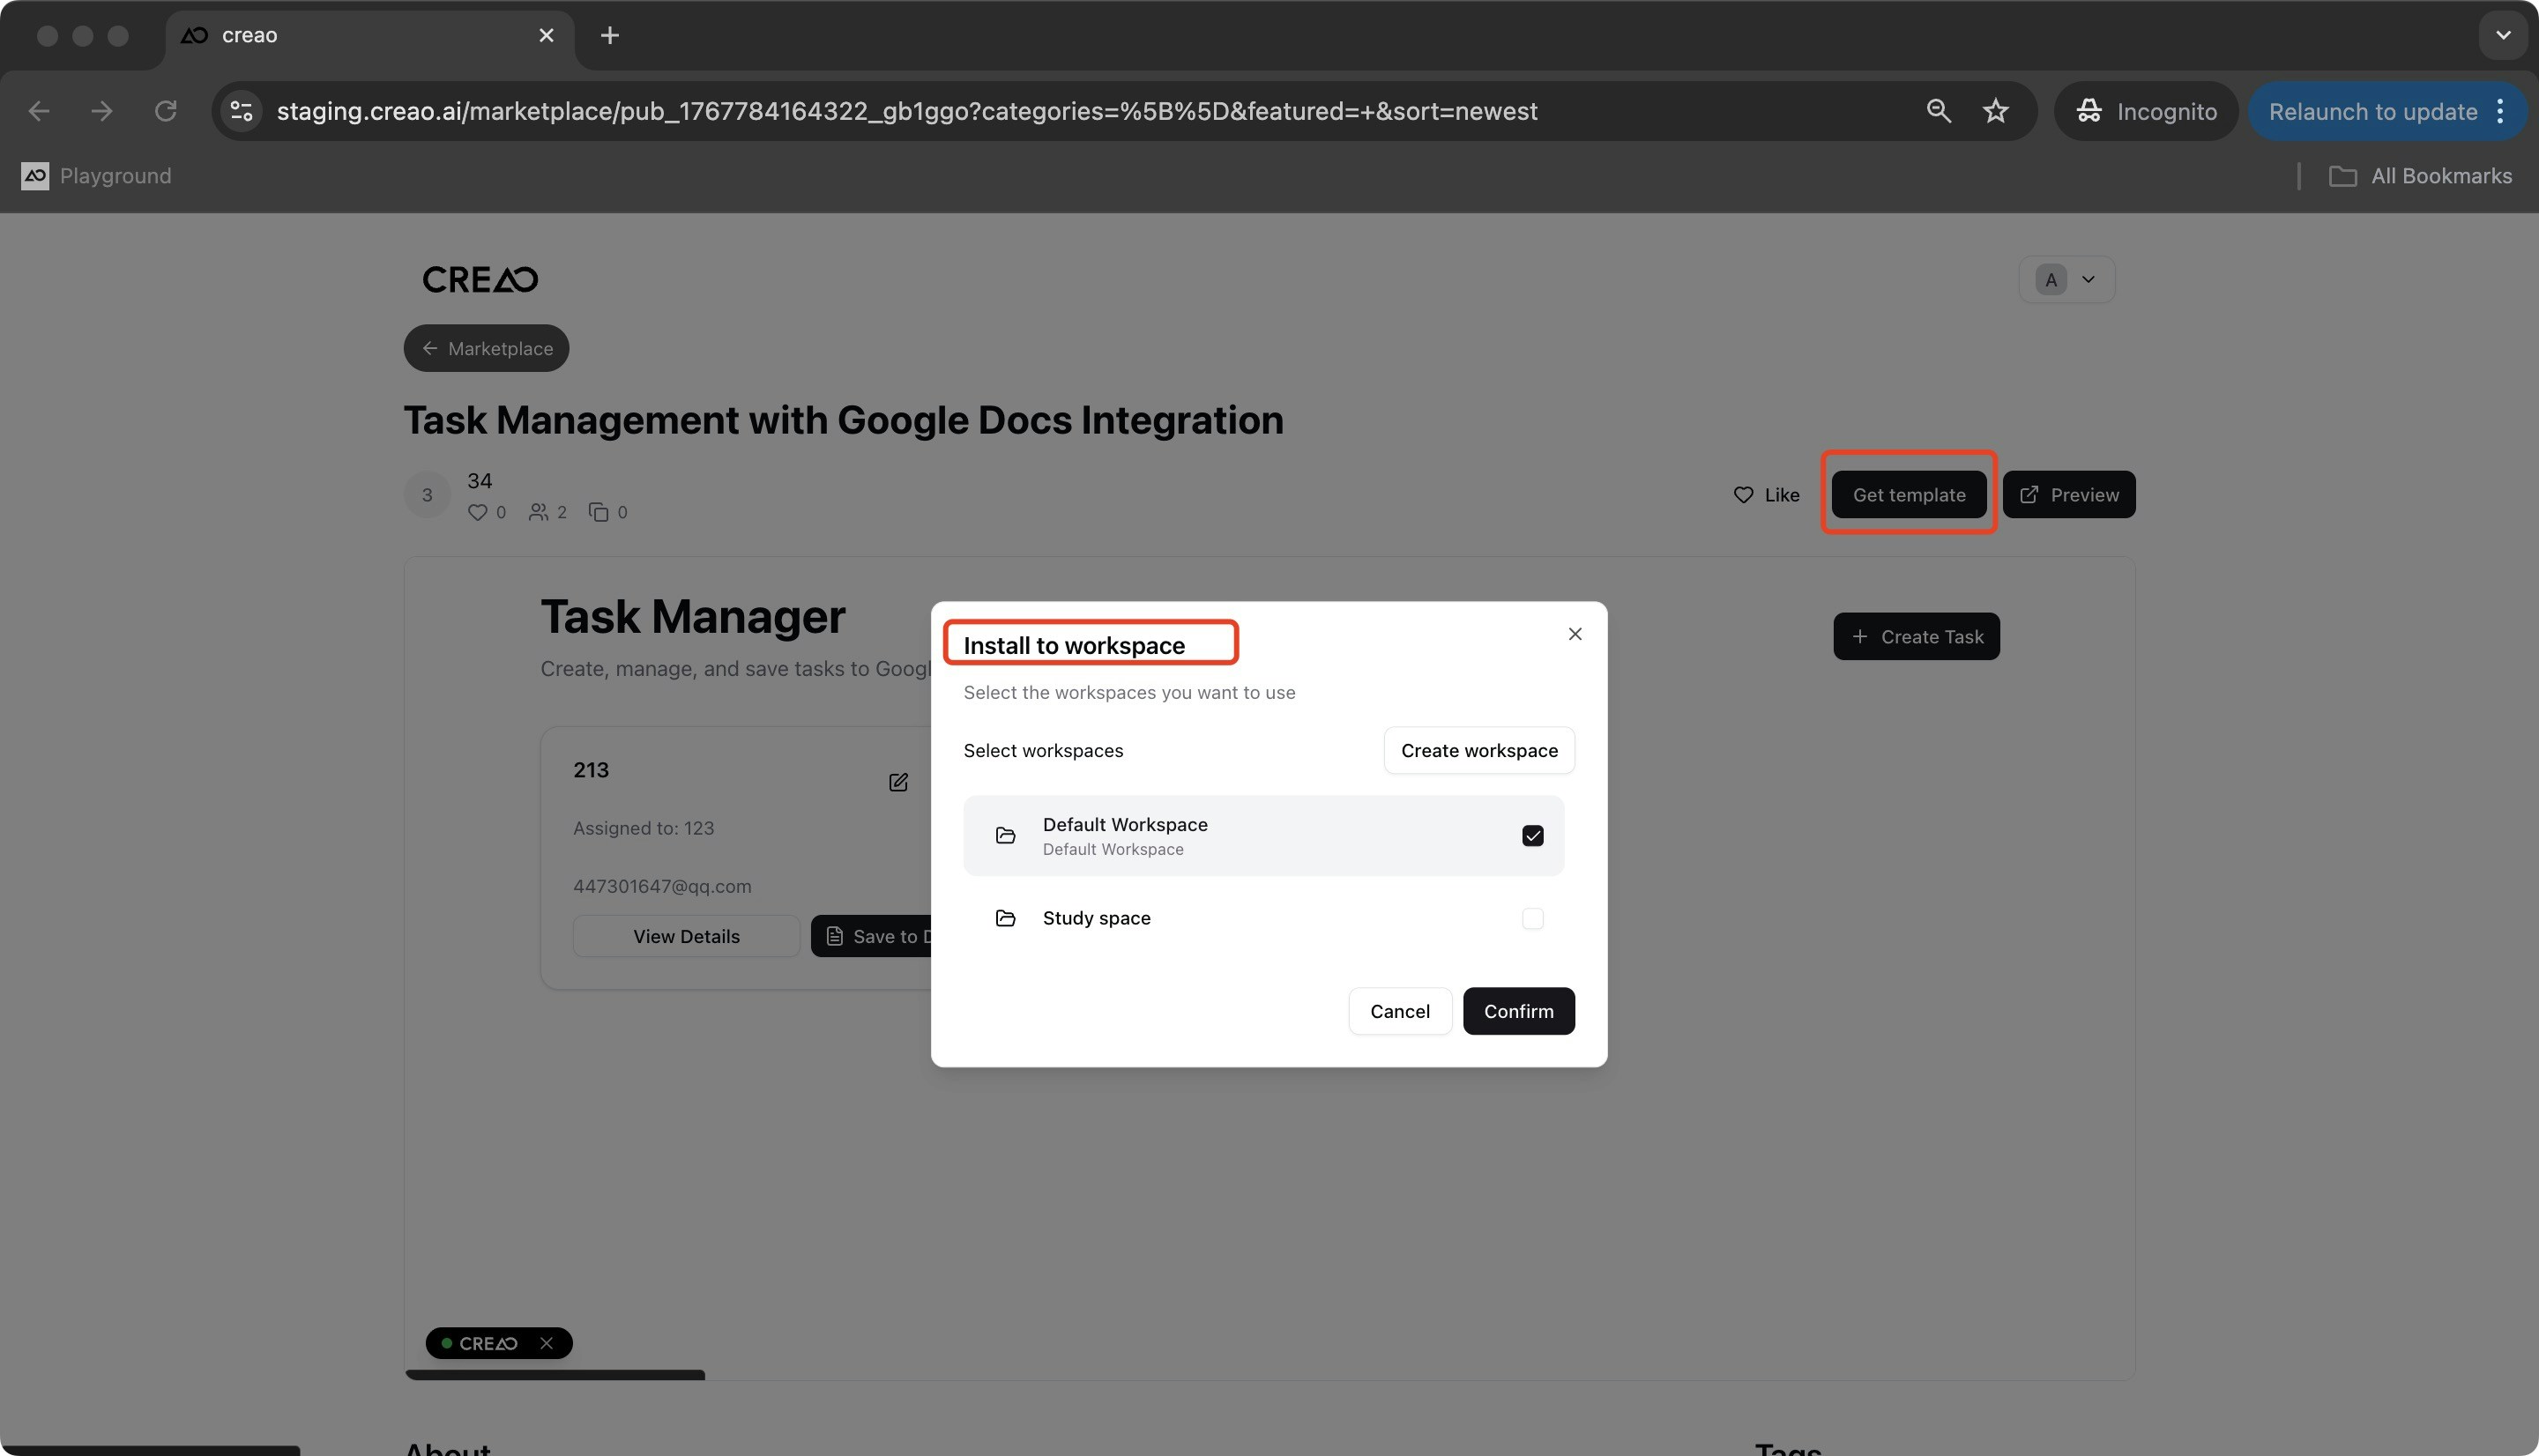Click the Create workspace button
The width and height of the screenshot is (2539, 1456).
click(1478, 750)
